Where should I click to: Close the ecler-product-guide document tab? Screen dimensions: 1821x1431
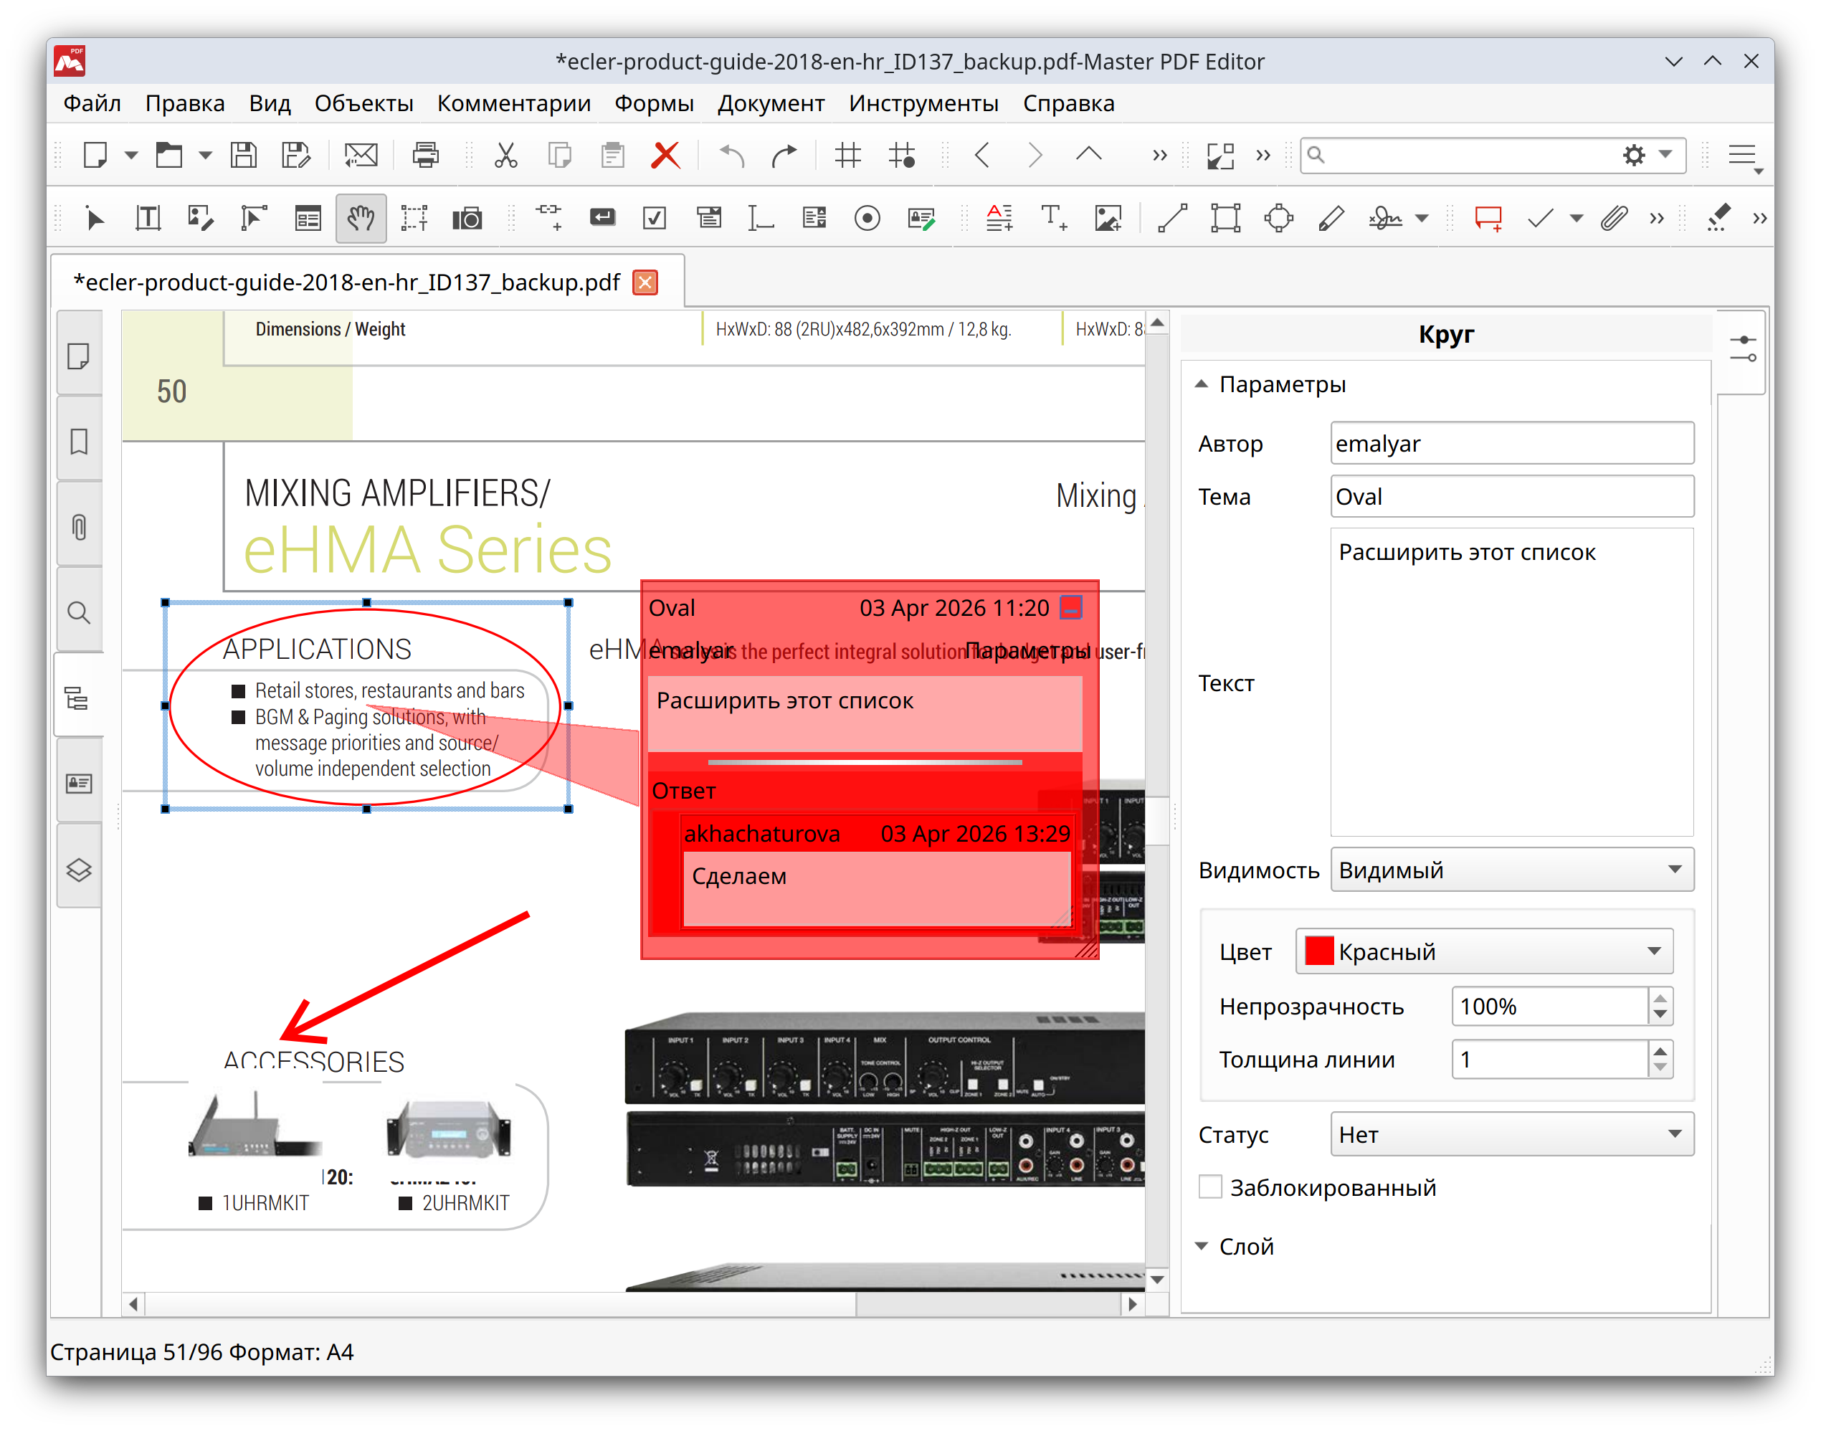click(x=645, y=282)
